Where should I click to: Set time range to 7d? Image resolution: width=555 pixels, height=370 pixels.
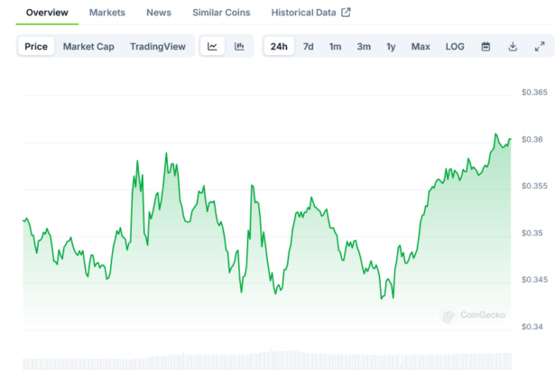tap(309, 46)
